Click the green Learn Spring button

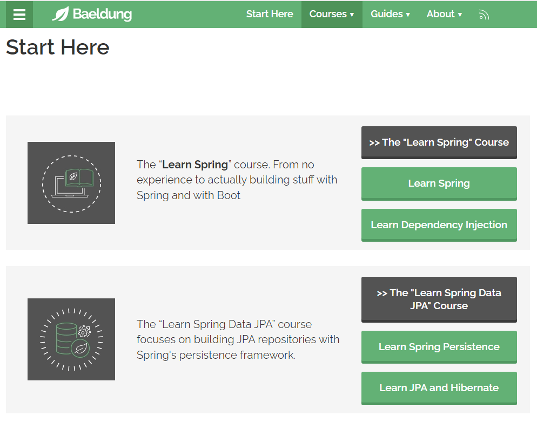(439, 183)
